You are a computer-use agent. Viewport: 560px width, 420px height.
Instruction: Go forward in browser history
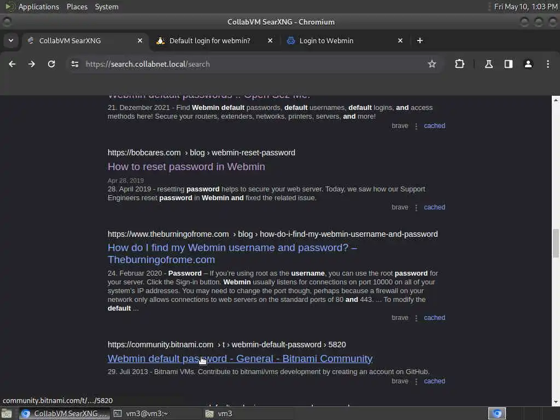click(32, 64)
